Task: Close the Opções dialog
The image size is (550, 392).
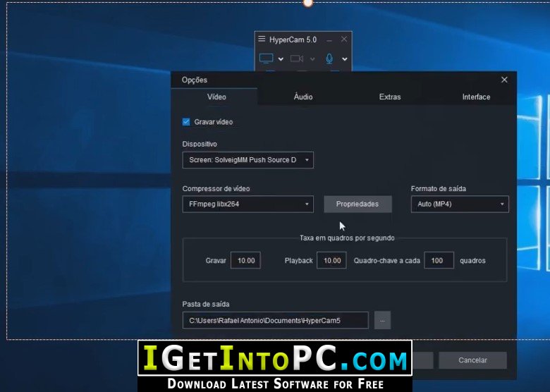Action: pyautogui.click(x=504, y=80)
